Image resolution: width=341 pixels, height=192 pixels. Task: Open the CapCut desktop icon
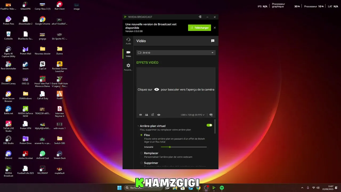pyautogui.click(x=43, y=66)
